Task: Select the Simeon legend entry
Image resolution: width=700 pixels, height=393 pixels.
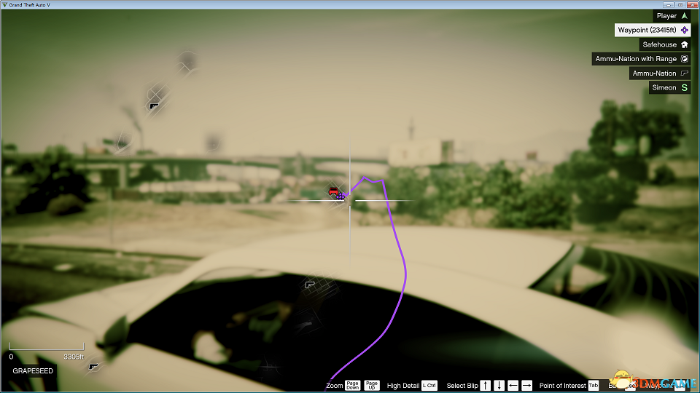Action: point(669,87)
